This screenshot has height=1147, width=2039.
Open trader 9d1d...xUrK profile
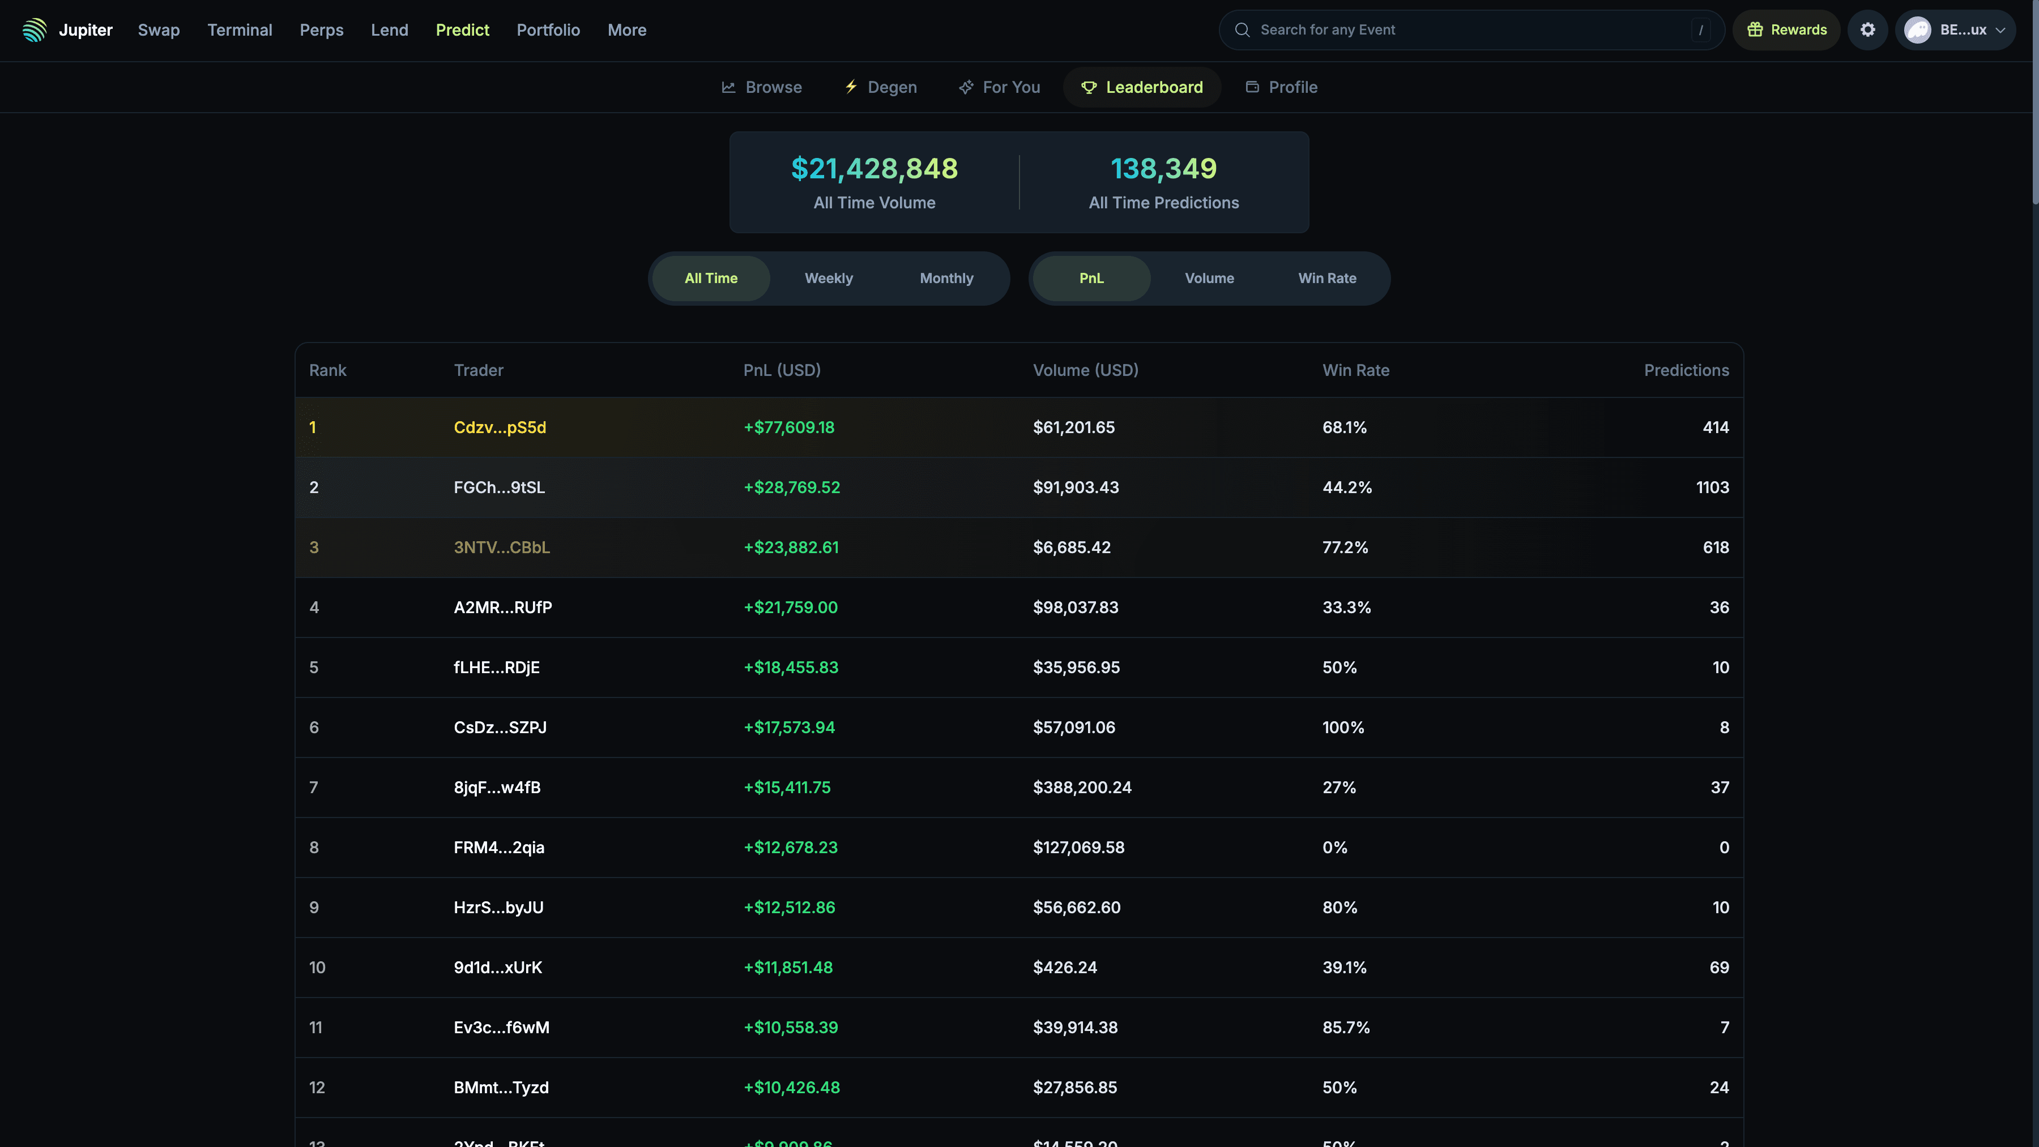point(498,968)
